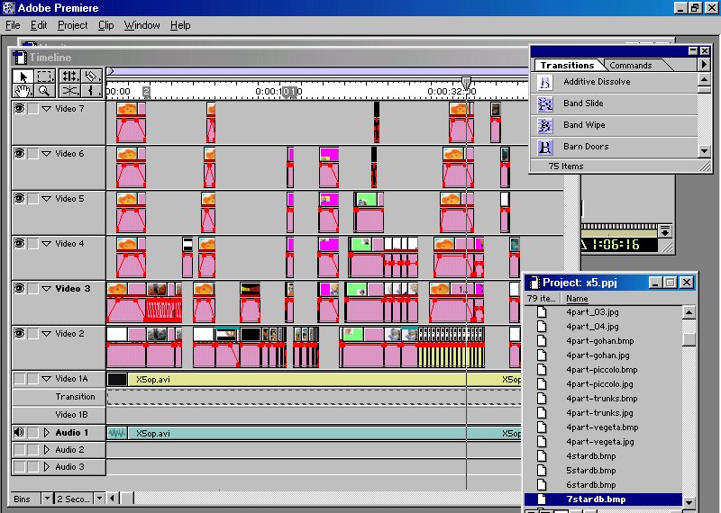Switch to the Transitions tab

coord(567,65)
